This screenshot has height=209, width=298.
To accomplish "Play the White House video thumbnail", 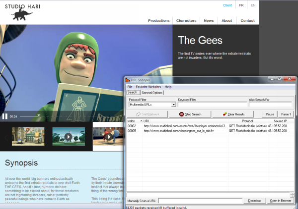I will [69, 136].
